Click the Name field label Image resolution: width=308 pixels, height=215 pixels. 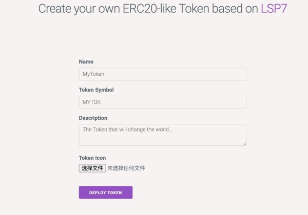click(86, 62)
